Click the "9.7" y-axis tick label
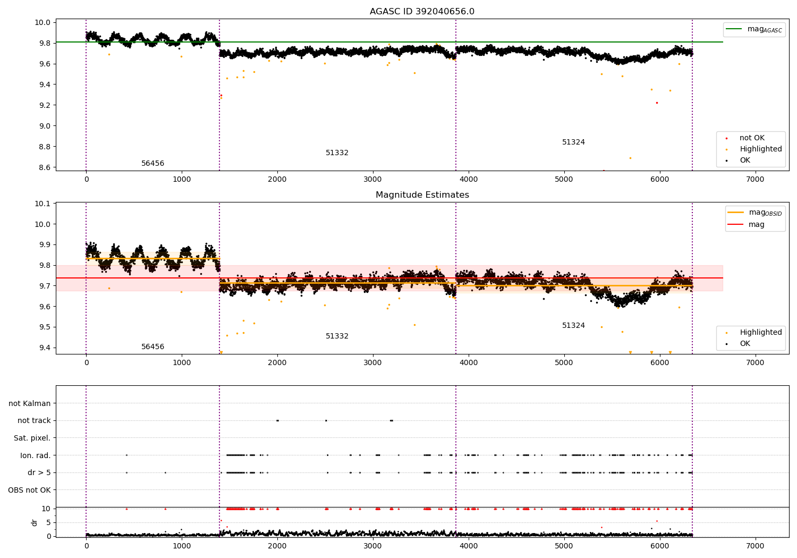The height and width of the screenshot is (558, 797). [46, 286]
